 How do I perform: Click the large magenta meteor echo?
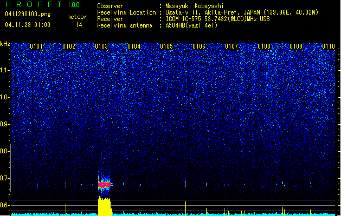(x=105, y=185)
